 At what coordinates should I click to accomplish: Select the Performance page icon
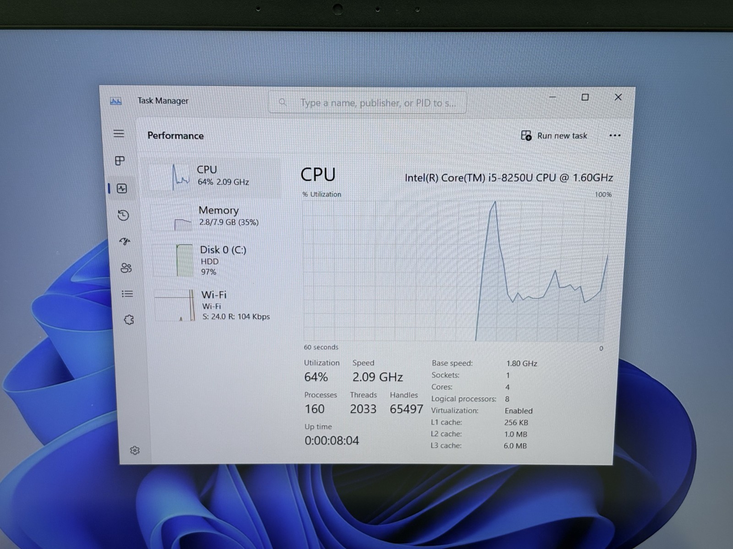pos(122,188)
